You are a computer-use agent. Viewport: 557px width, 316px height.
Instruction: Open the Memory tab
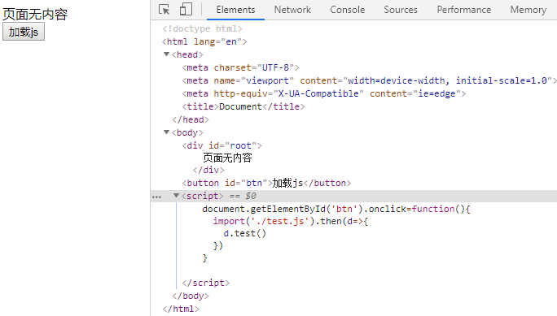click(528, 10)
